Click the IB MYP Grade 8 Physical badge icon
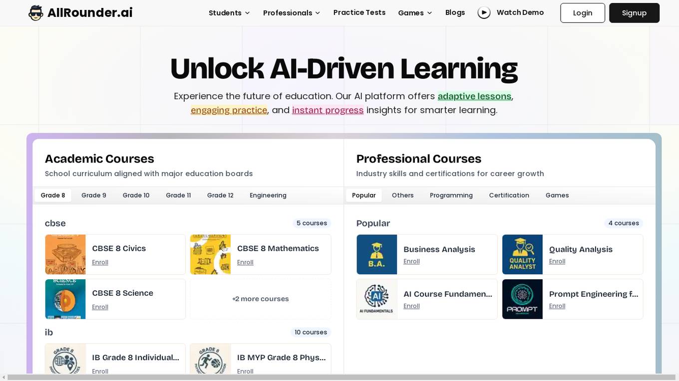679x381 pixels. pyautogui.click(x=210, y=359)
